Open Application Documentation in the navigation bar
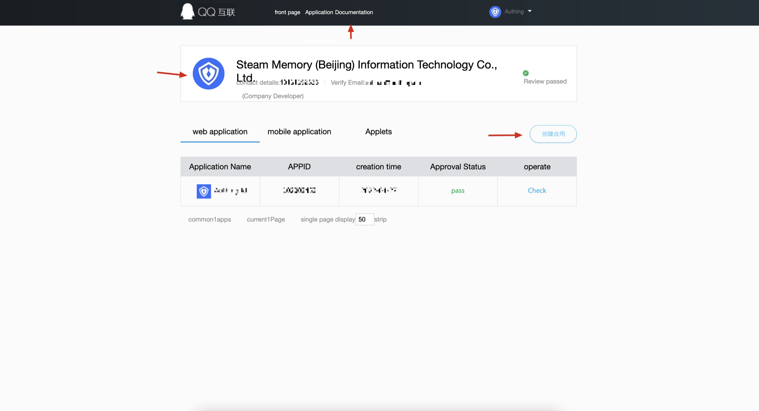The image size is (759, 411). point(339,12)
